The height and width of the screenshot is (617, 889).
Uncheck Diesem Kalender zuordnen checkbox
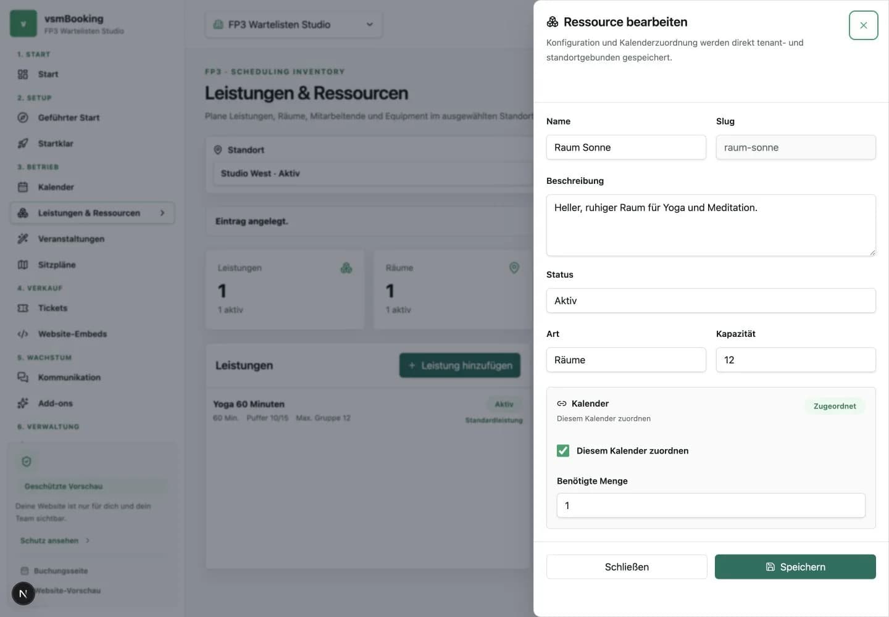tap(563, 450)
